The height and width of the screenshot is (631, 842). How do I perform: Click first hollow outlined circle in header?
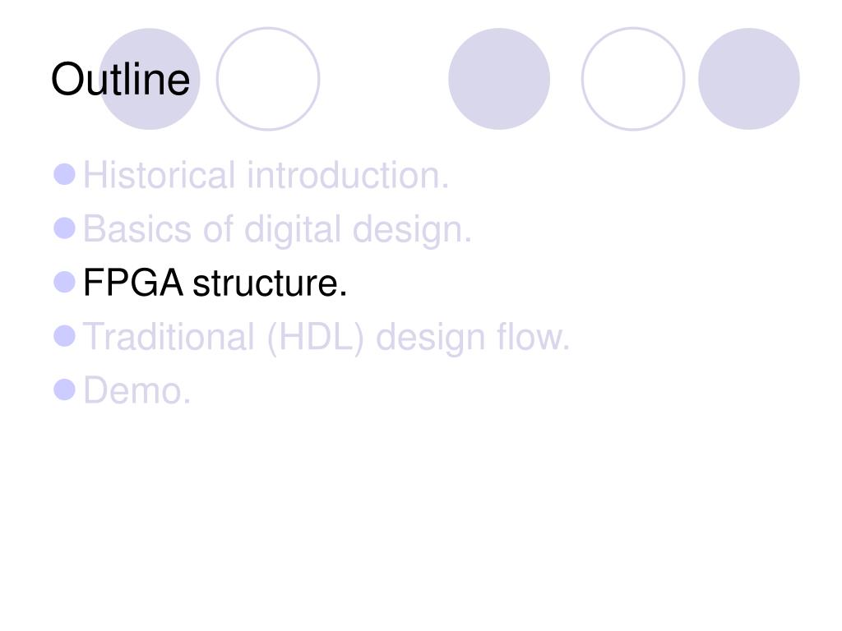[x=268, y=79]
